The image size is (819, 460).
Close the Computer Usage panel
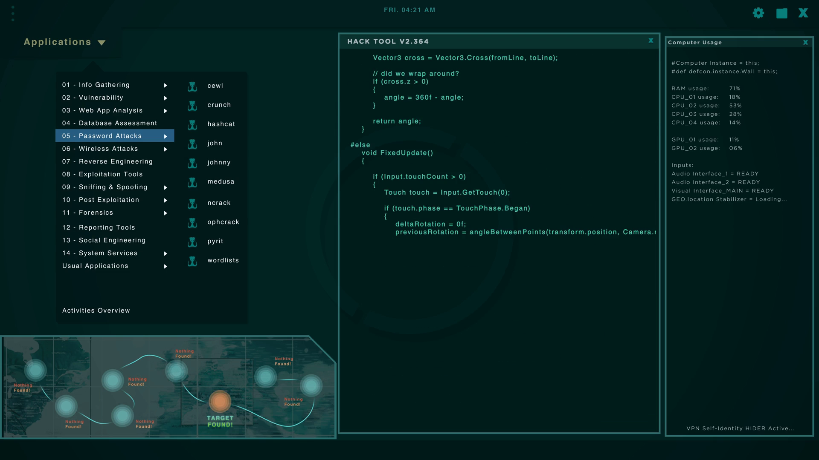(x=805, y=43)
